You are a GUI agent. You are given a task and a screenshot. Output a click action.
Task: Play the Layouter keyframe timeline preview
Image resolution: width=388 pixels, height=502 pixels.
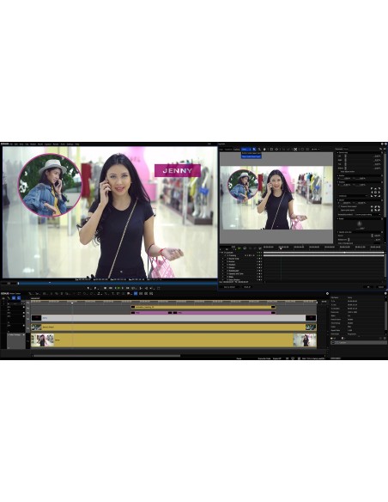pyautogui.click(x=239, y=248)
